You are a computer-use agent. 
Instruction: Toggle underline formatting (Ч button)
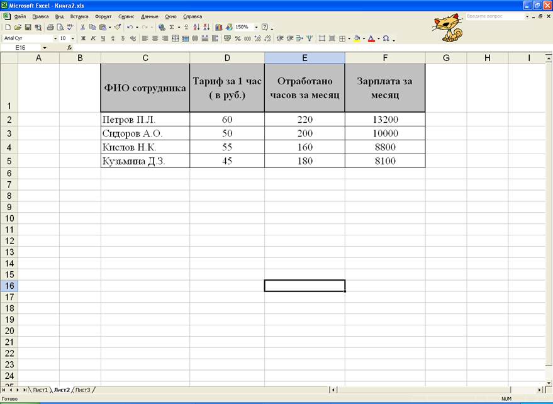pos(103,38)
